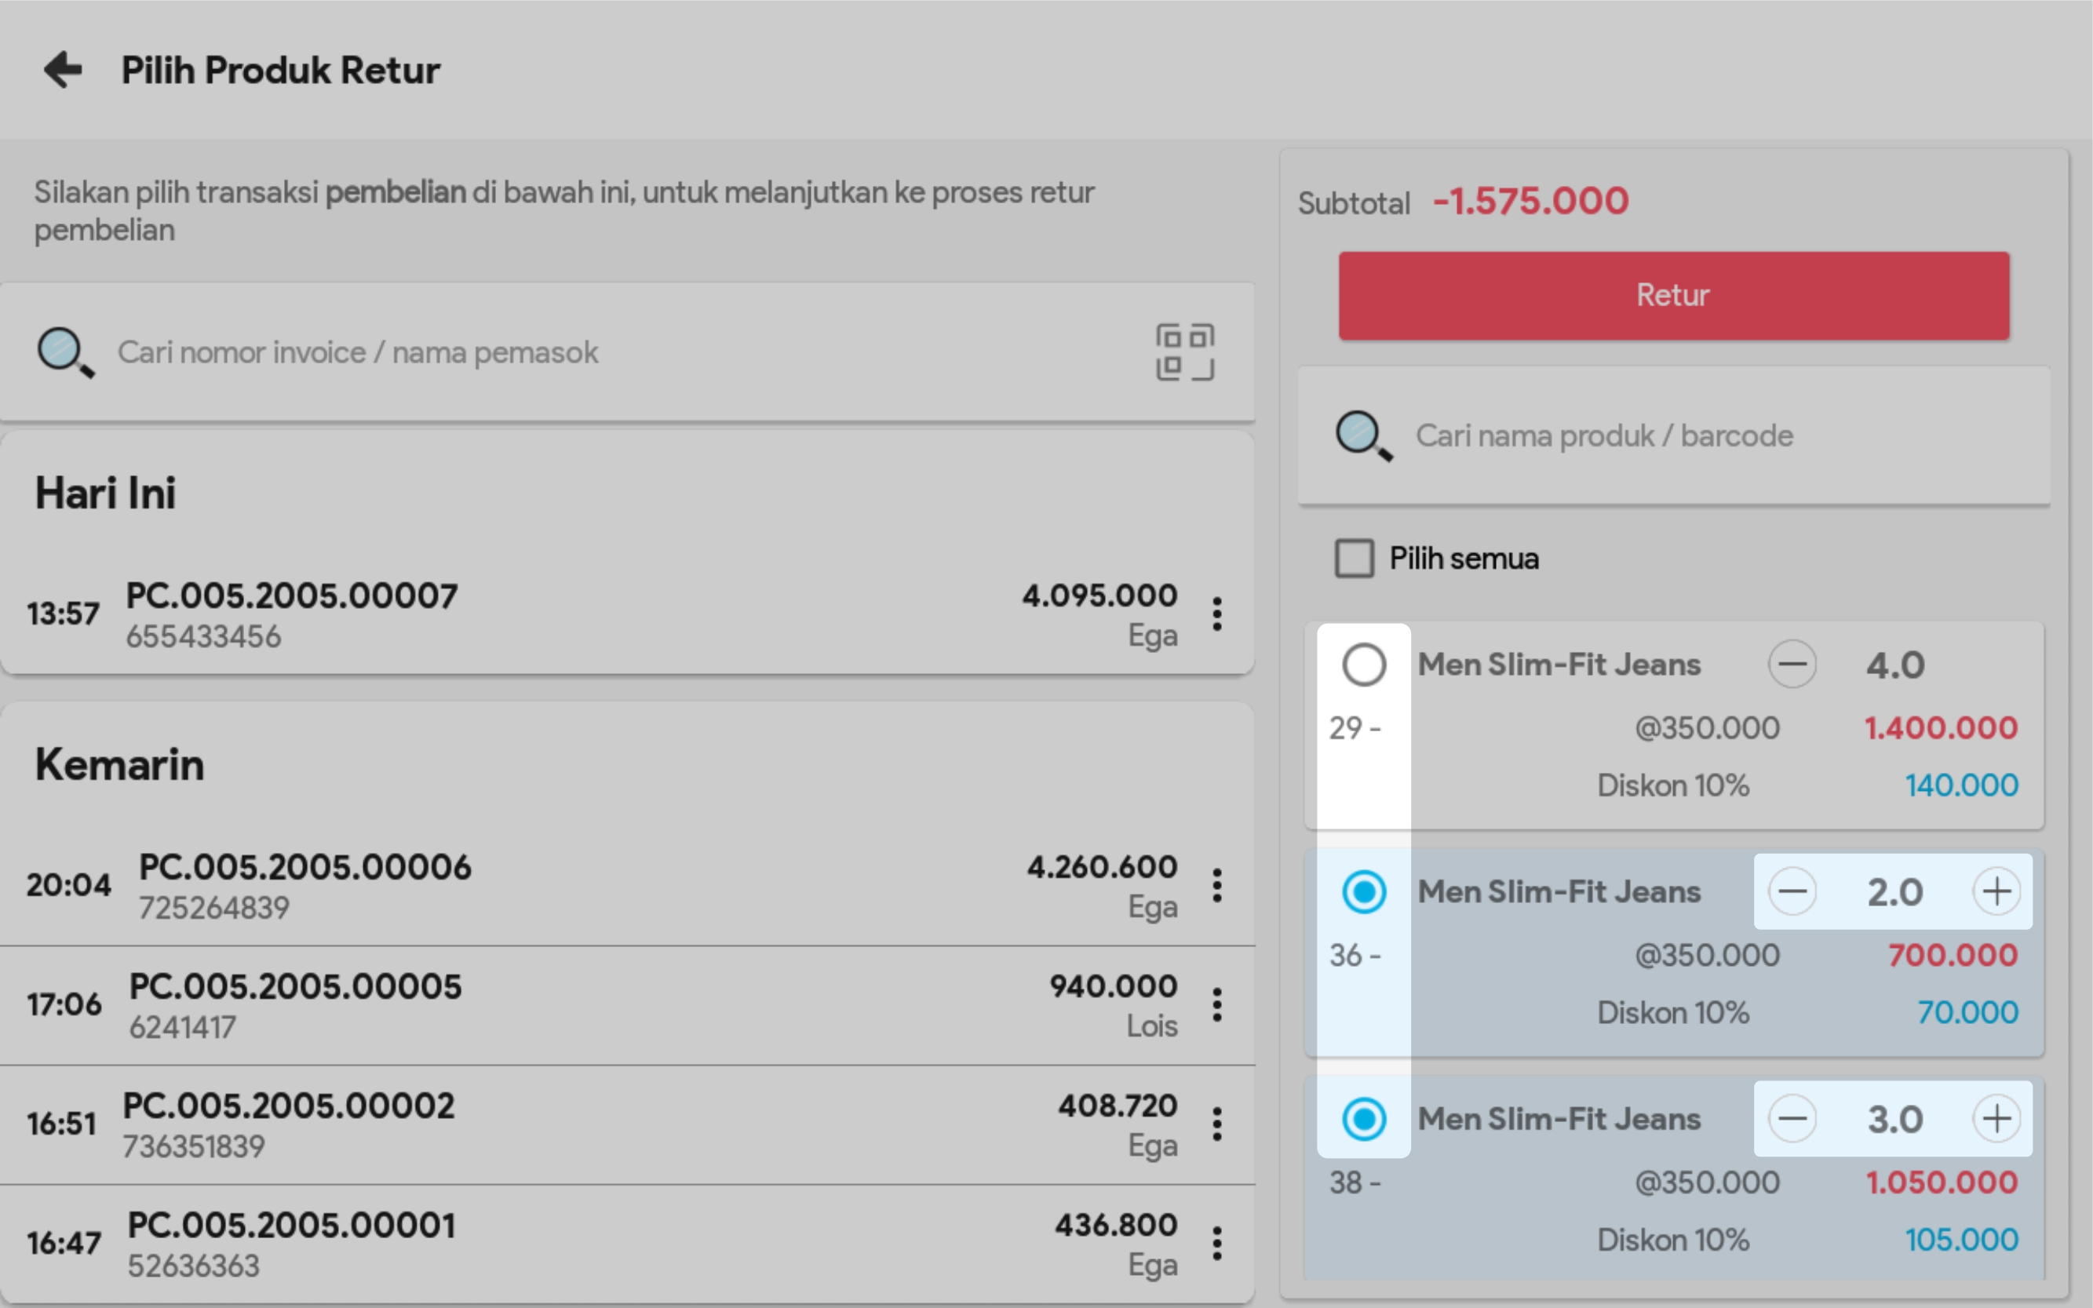Screen dimensions: 2093x1308
Task: Open three-dot menu for PC.005.2005.00001
Action: [x=1216, y=1244]
